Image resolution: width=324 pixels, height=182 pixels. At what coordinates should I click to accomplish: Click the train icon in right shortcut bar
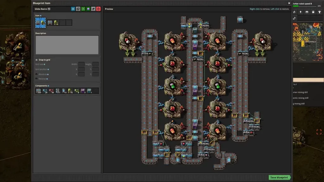point(313,12)
